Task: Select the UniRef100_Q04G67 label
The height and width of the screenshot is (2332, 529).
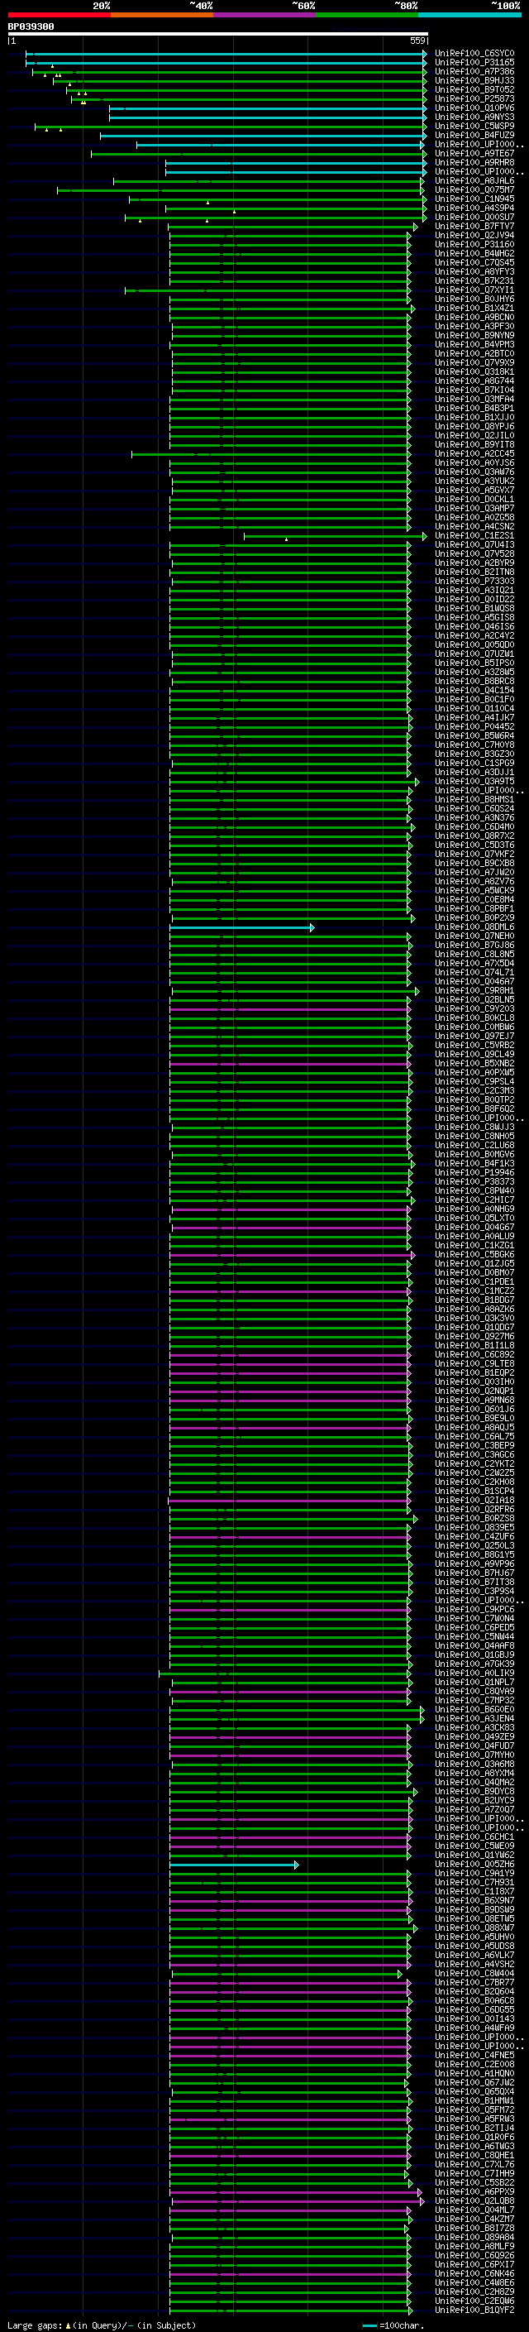Action: pos(474,1228)
